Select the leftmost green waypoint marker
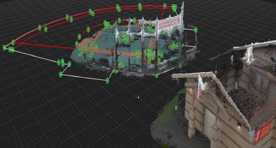This screenshot has width=276, height=148. [x=4, y=47]
